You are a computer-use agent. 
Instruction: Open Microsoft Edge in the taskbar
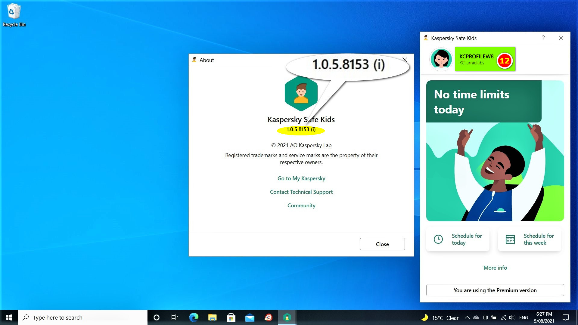click(194, 317)
